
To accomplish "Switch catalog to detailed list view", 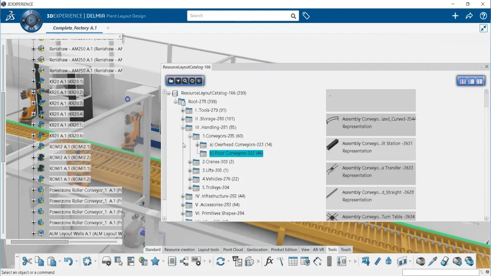I will [471, 81].
